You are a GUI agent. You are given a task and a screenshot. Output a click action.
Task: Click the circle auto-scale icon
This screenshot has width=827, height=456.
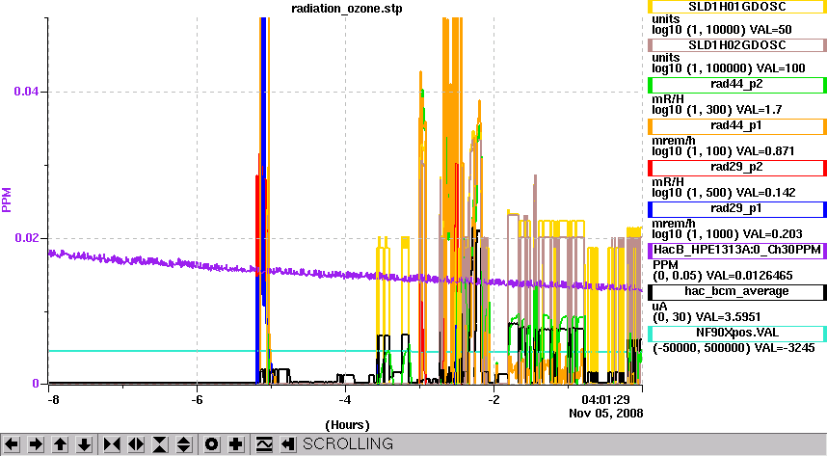[211, 444]
